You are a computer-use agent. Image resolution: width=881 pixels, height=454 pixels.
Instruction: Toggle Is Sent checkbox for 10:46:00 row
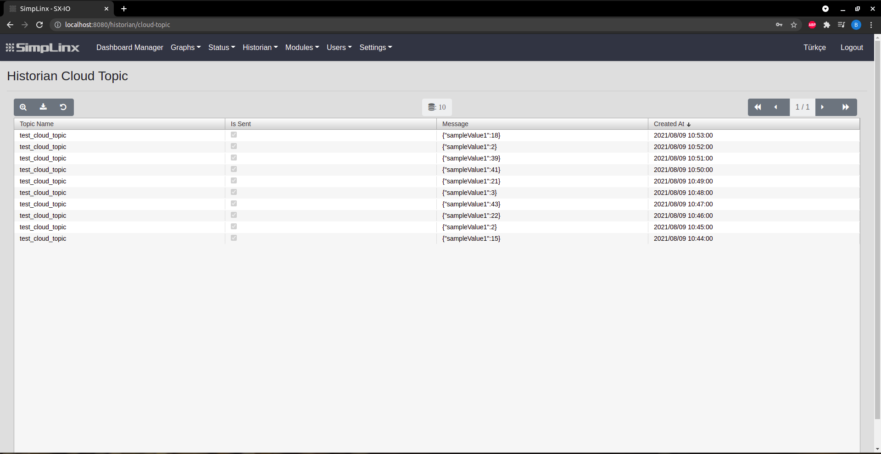pos(234,215)
